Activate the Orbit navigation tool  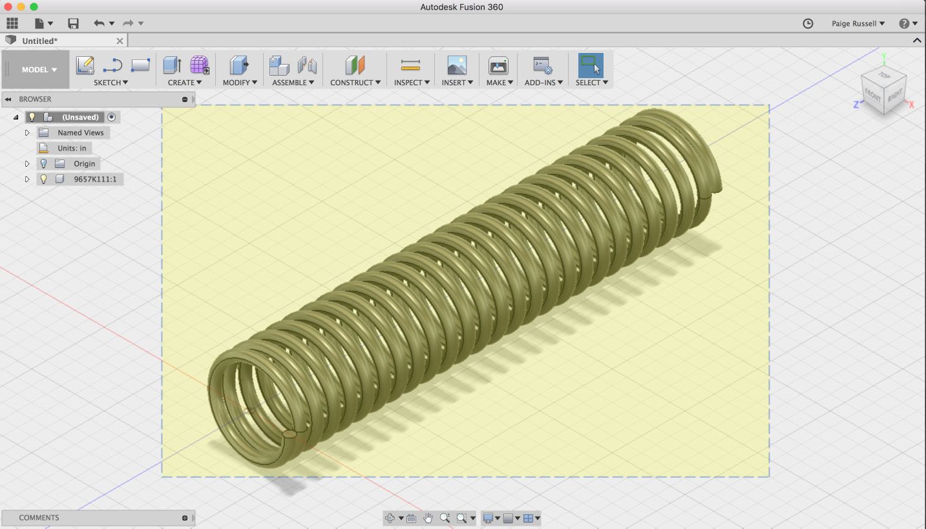390,518
